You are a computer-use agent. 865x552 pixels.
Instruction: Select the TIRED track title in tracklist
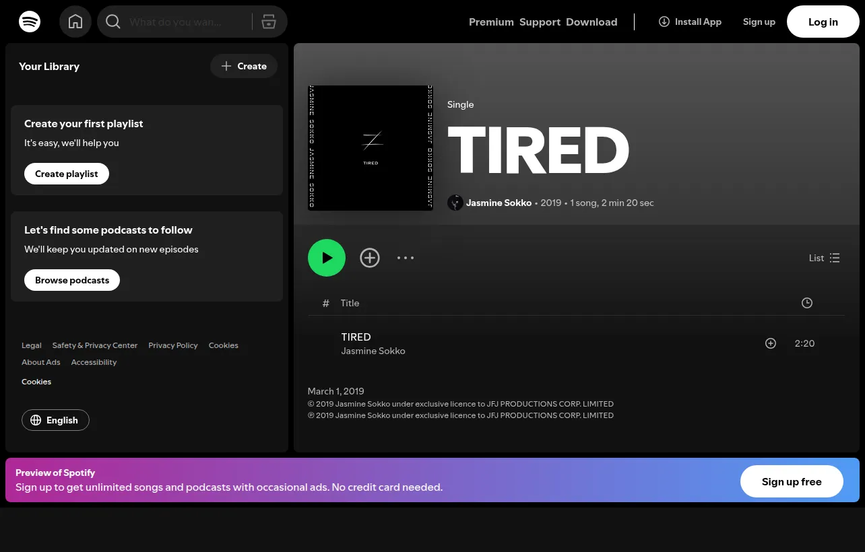point(356,337)
